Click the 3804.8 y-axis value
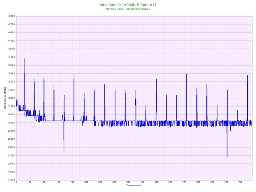Image resolution: width=256 pixels, height=192 pixels. pos(11,74)
